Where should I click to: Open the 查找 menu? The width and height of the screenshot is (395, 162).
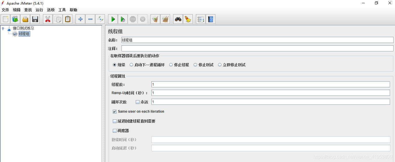tap(28, 10)
